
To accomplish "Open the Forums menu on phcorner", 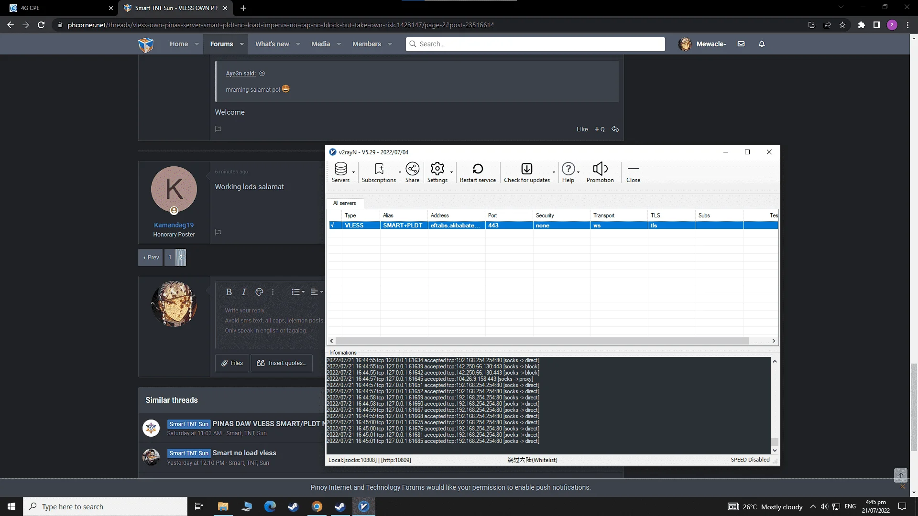I will tap(221, 44).
